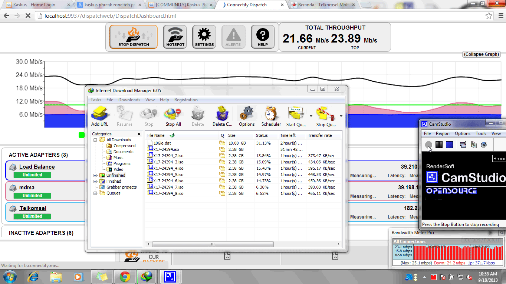506x284 pixels.
Task: Click the browser address bar showing localhost
Action: click(111, 16)
